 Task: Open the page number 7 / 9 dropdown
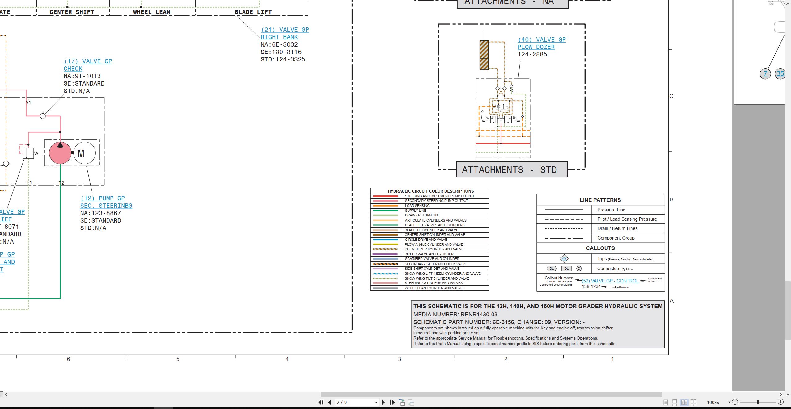point(376,402)
